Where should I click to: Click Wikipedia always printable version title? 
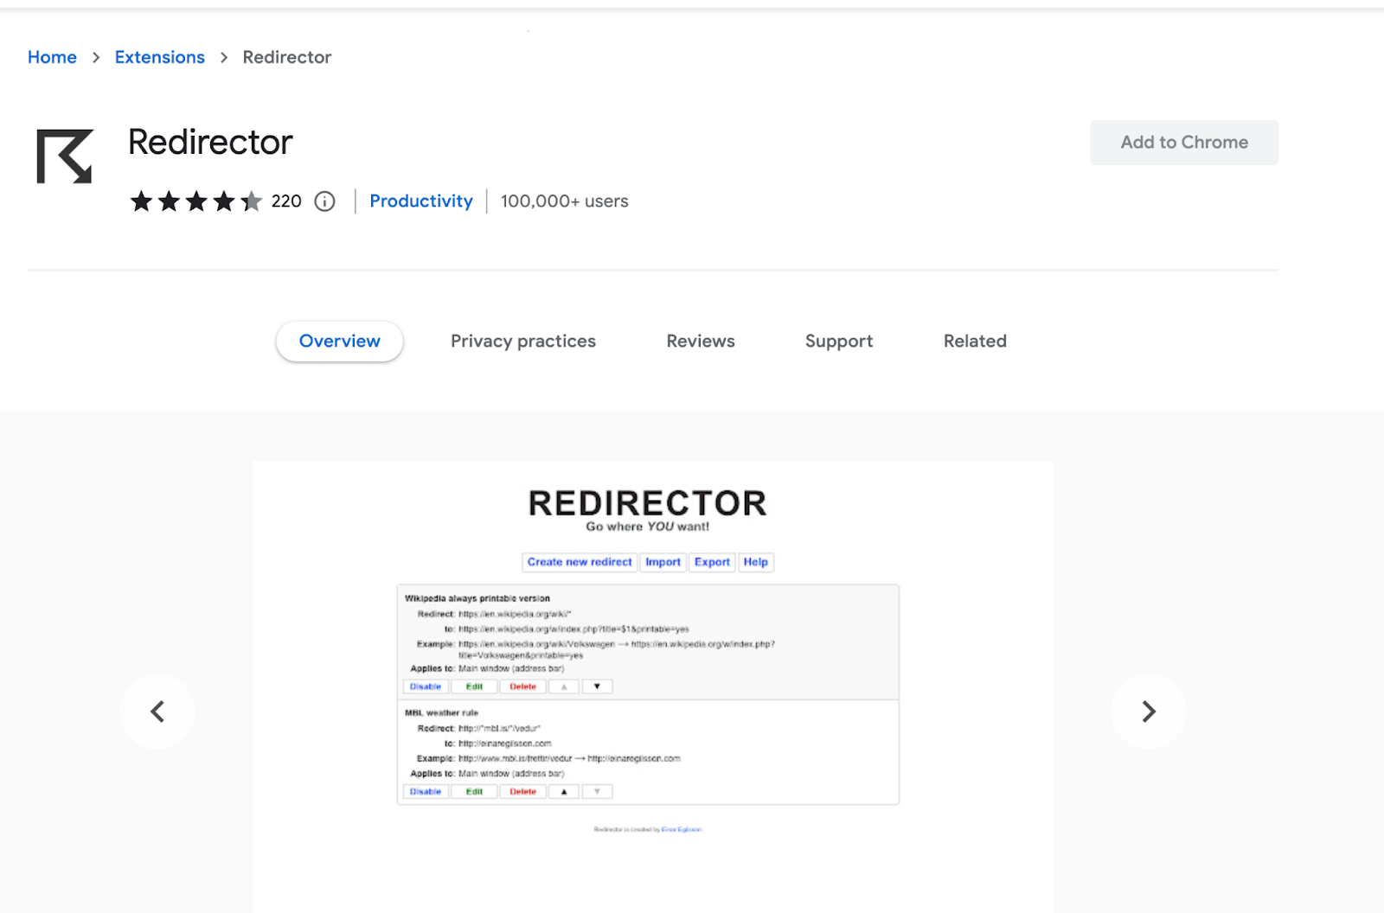tap(477, 598)
